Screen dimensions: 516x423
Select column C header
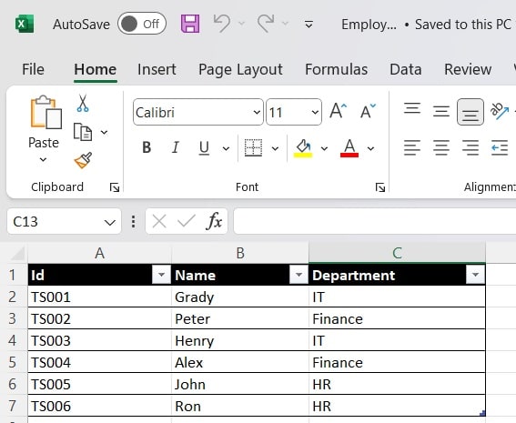click(397, 253)
